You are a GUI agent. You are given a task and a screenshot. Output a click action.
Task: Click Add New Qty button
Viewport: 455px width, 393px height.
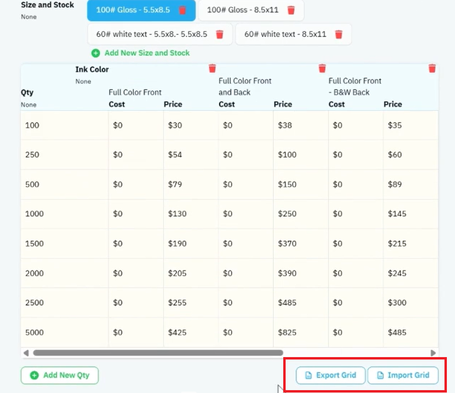click(60, 375)
